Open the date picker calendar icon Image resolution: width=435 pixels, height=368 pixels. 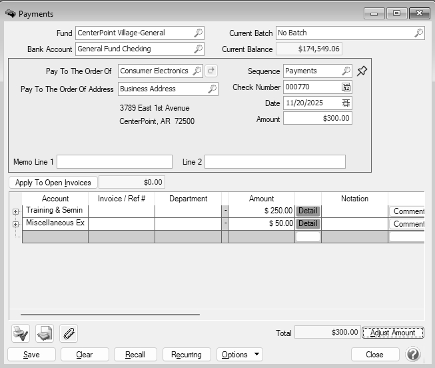coord(346,103)
